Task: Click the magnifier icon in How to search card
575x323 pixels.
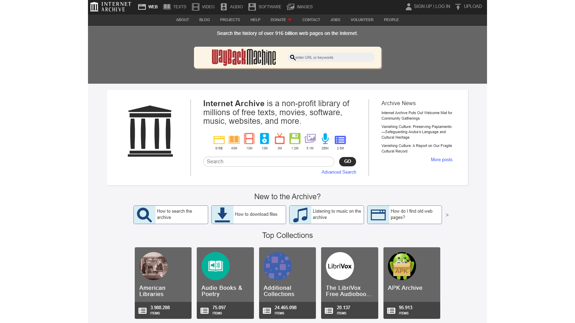Action: click(x=144, y=215)
